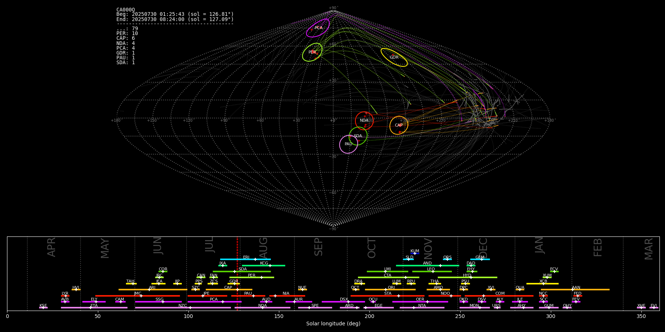
Task: Click the ORI shower label in timeline
Action: 391,288
